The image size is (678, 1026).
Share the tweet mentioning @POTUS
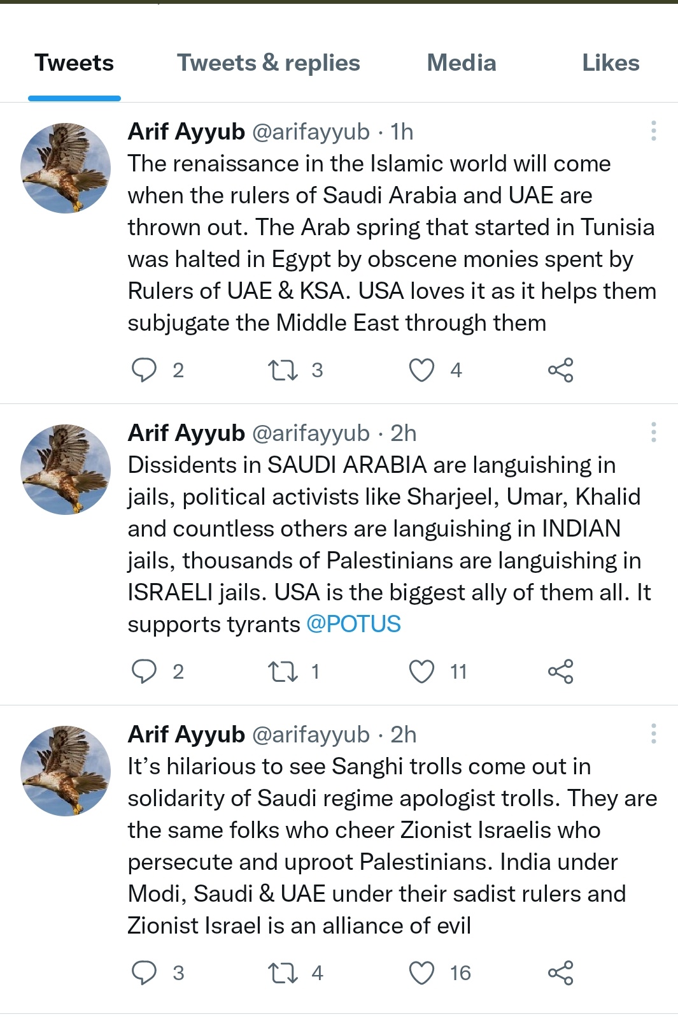(560, 671)
